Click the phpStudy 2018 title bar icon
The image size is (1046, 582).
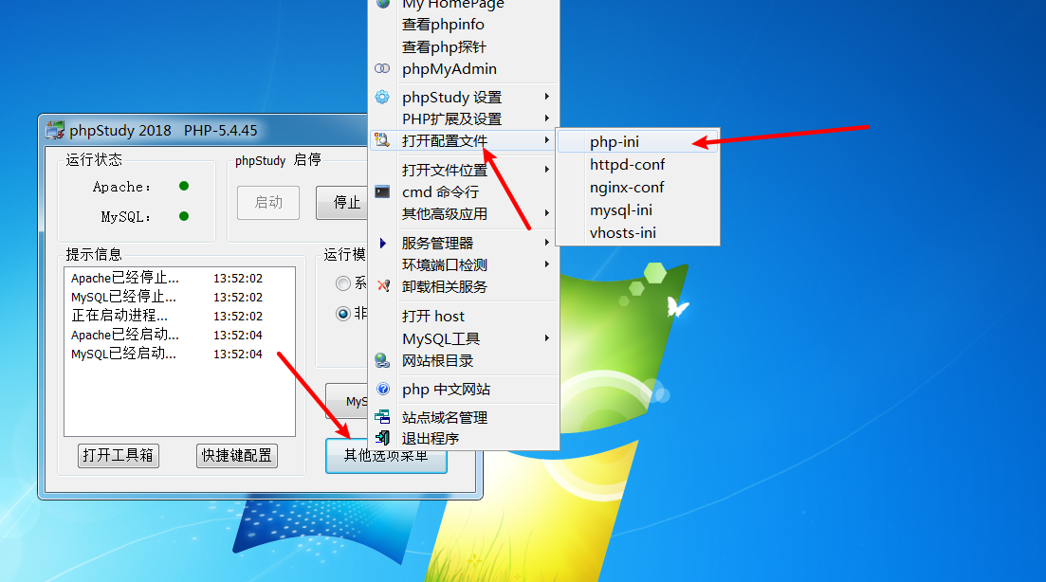[x=55, y=130]
